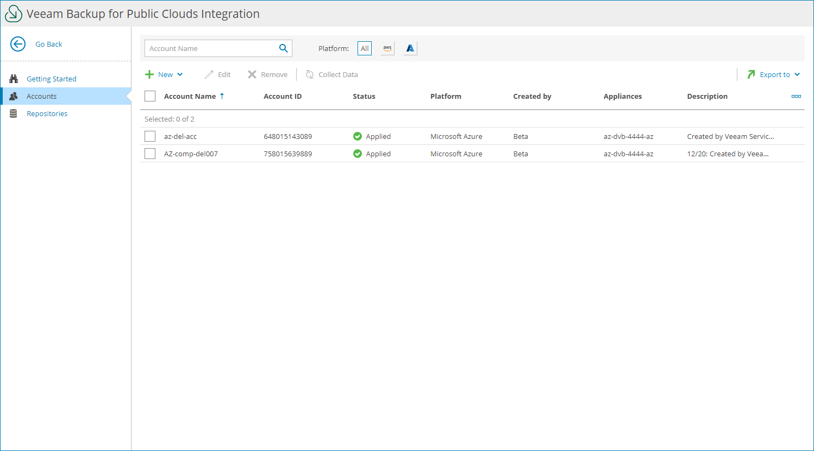Click the Edit pencil icon

point(209,74)
